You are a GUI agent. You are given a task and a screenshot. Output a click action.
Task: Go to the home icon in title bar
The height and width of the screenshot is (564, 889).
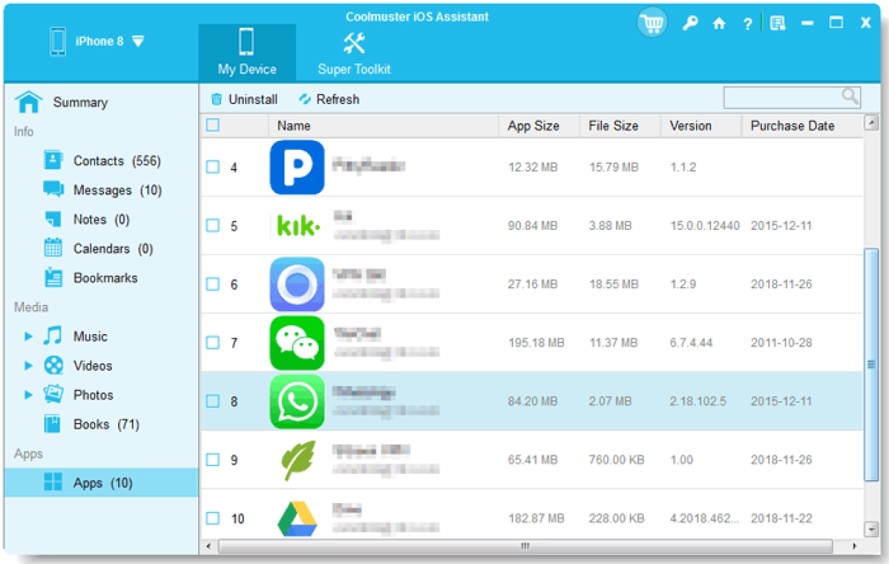719,24
